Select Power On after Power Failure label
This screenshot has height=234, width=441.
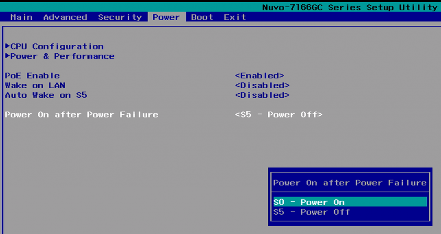pyautogui.click(x=81, y=115)
